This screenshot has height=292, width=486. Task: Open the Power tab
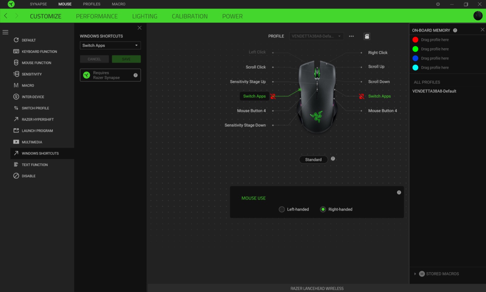(232, 16)
